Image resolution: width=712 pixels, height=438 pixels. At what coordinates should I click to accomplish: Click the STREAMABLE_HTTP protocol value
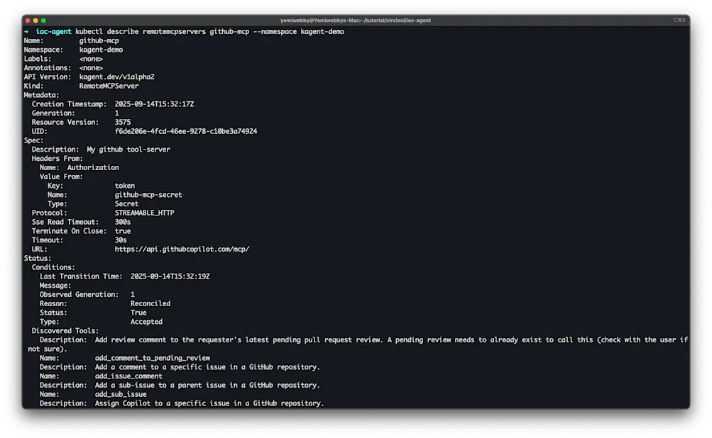pyautogui.click(x=146, y=213)
